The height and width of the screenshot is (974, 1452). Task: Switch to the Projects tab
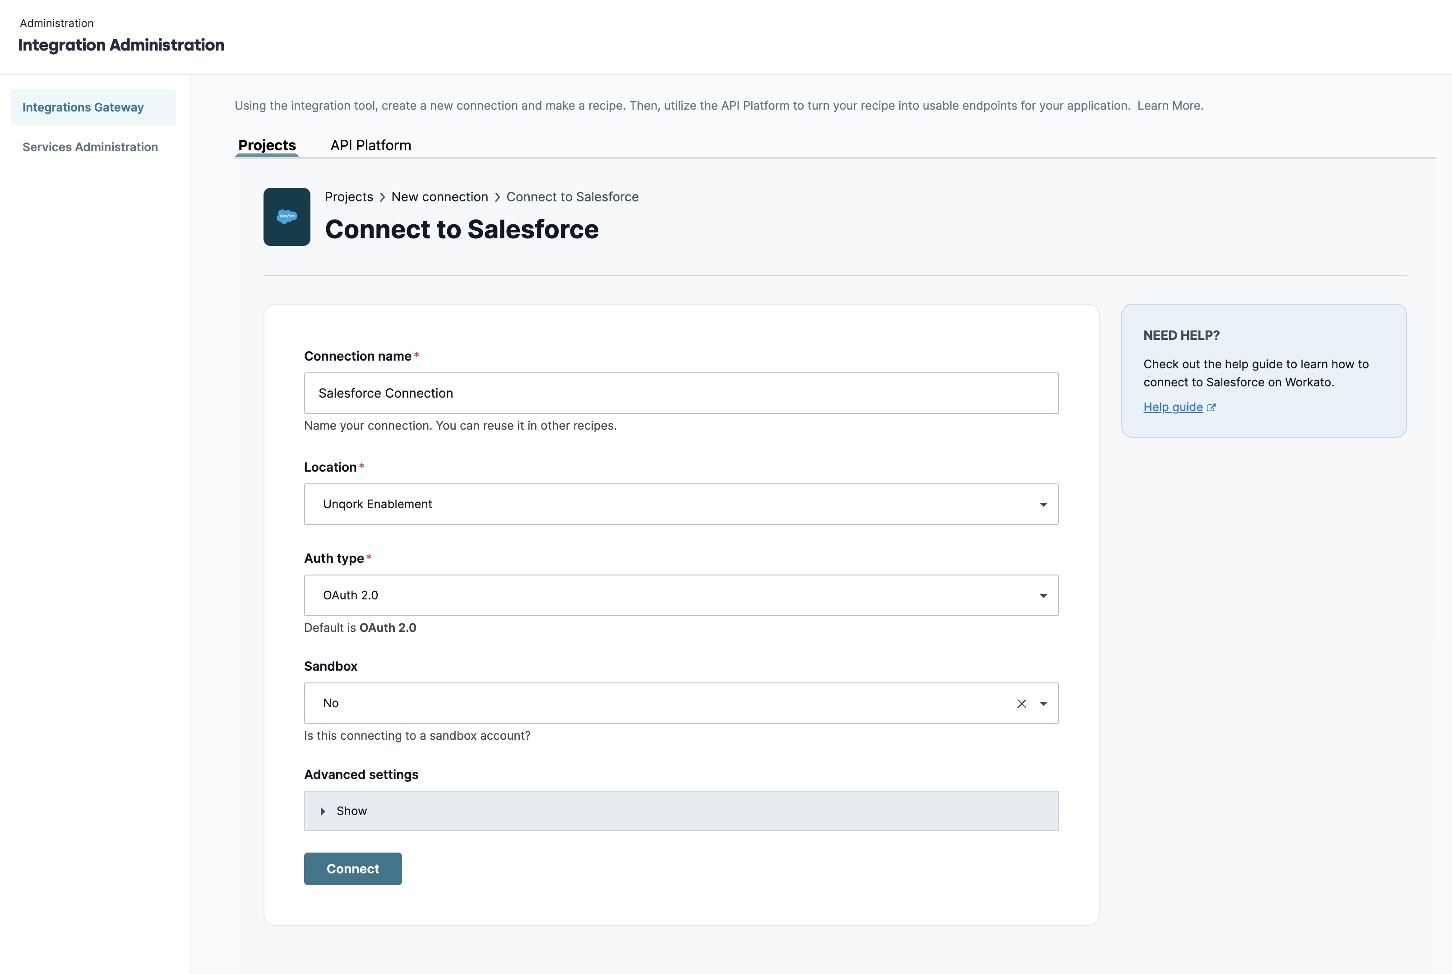point(267,145)
